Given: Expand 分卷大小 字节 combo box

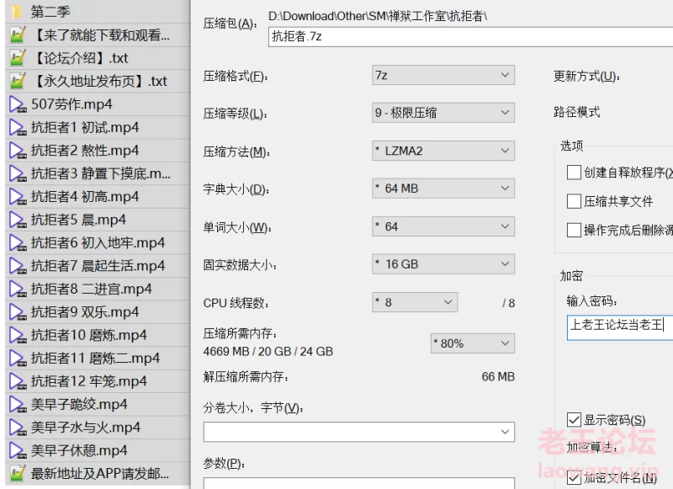Looking at the screenshot, I should [x=359, y=432].
